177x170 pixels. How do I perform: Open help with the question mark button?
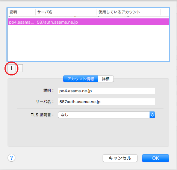click(11, 158)
